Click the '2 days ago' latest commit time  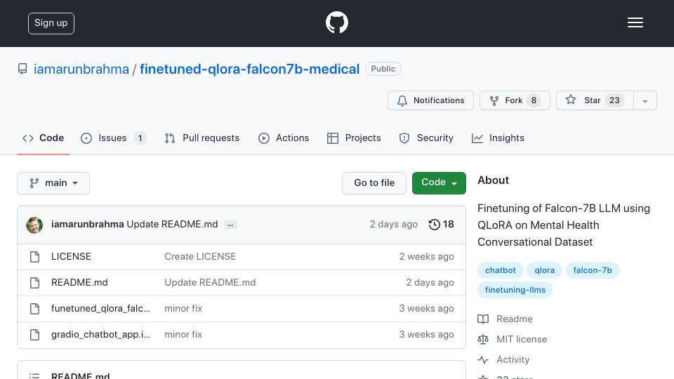[394, 225]
